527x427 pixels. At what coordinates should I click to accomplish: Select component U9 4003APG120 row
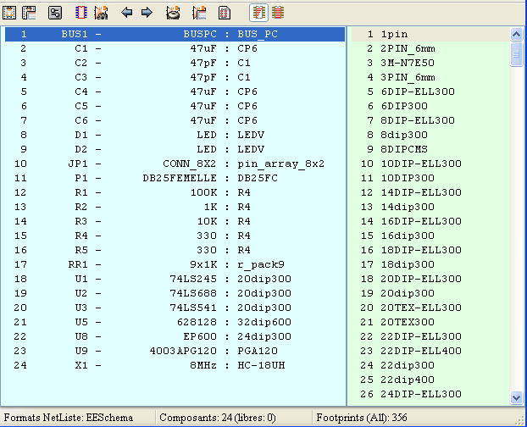[175, 351]
